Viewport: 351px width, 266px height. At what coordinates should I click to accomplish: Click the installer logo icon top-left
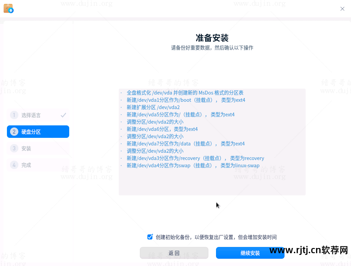click(x=8, y=8)
